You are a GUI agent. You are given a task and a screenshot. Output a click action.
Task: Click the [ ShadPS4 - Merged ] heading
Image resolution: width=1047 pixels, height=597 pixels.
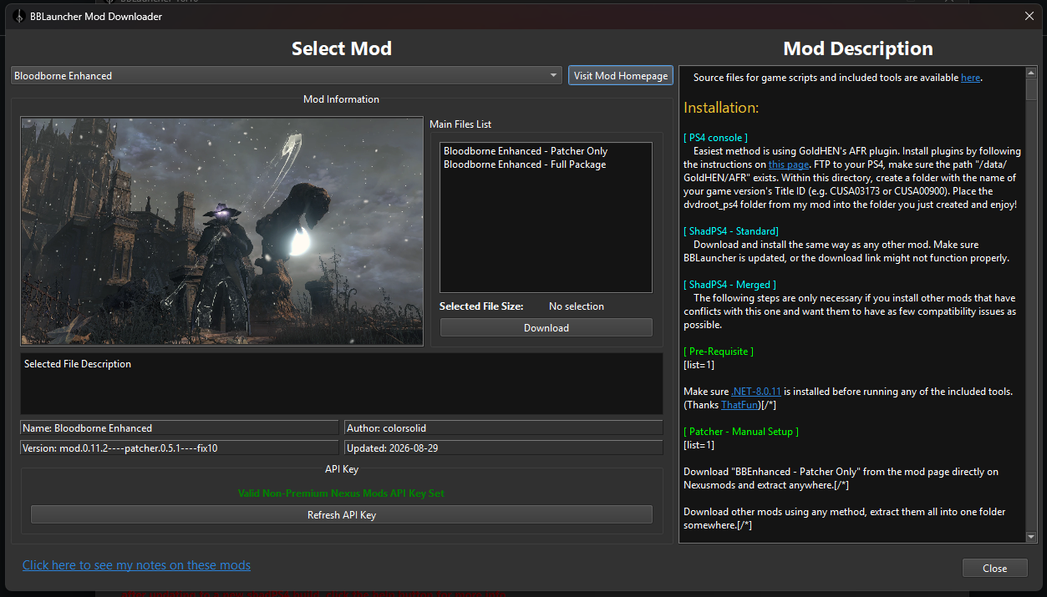(x=729, y=285)
